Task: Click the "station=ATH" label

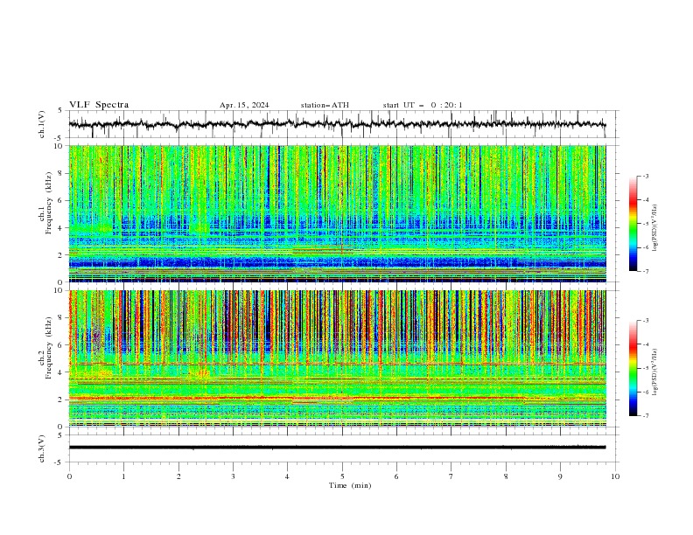Action: coord(325,105)
